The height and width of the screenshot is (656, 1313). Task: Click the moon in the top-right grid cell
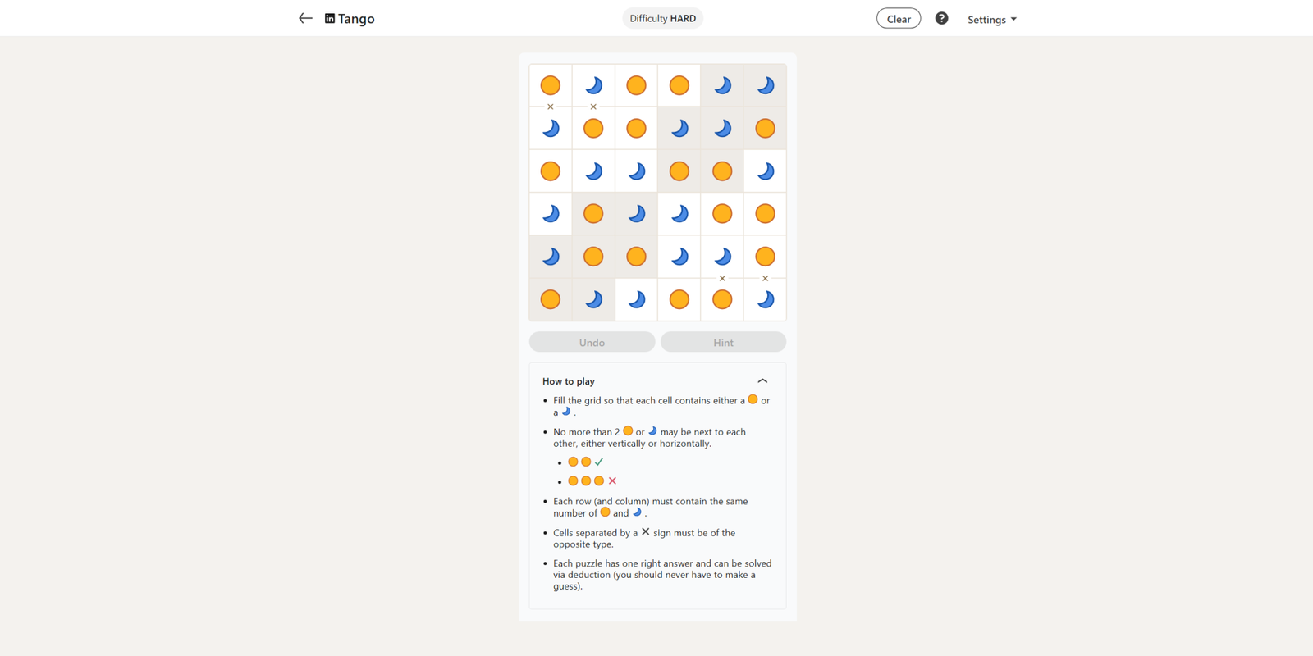click(765, 85)
